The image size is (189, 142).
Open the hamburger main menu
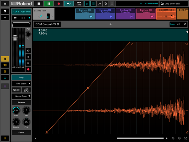pyautogui.click(x=5, y=4)
